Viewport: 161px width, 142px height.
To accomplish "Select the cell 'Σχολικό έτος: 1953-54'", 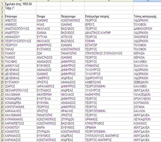I will tap(20, 4).
